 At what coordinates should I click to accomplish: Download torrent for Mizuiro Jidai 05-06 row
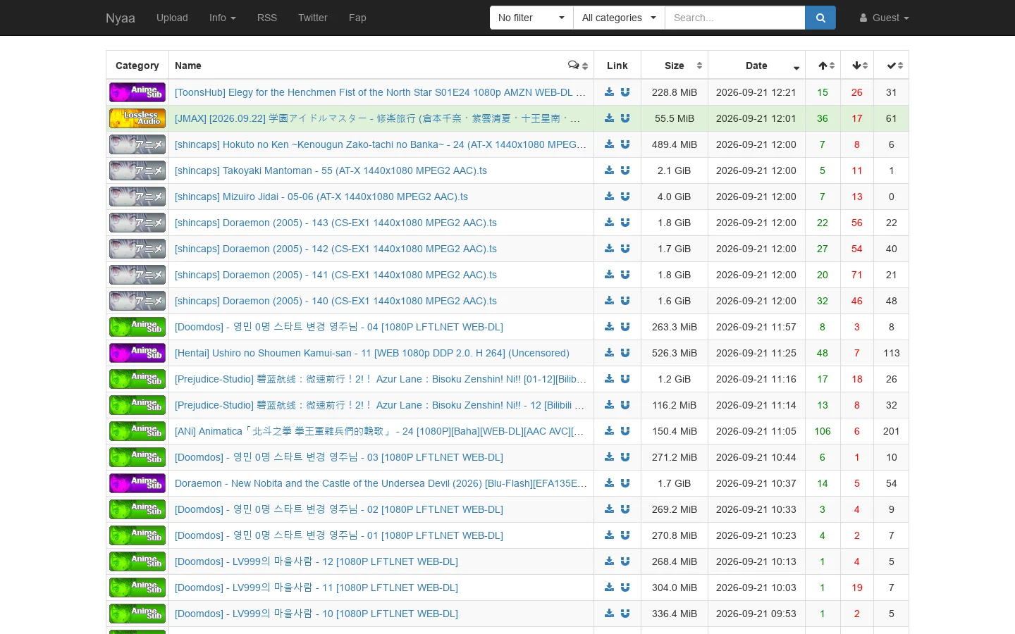pyautogui.click(x=610, y=197)
